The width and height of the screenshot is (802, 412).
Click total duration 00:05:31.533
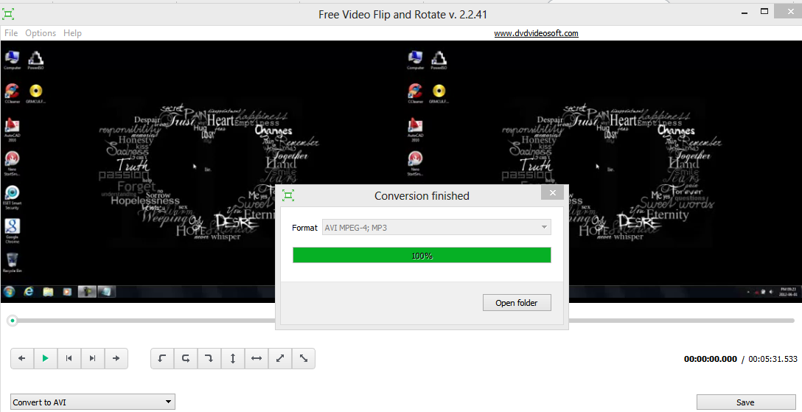tap(773, 359)
